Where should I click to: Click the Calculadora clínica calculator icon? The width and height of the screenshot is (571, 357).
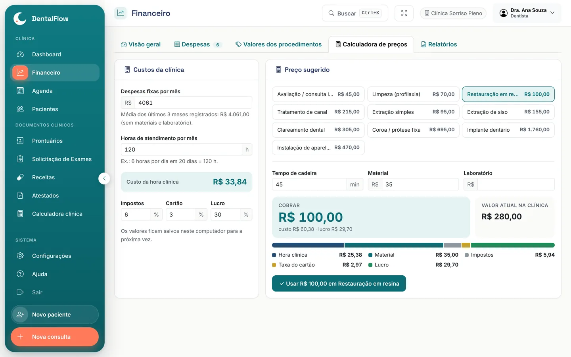click(x=20, y=214)
